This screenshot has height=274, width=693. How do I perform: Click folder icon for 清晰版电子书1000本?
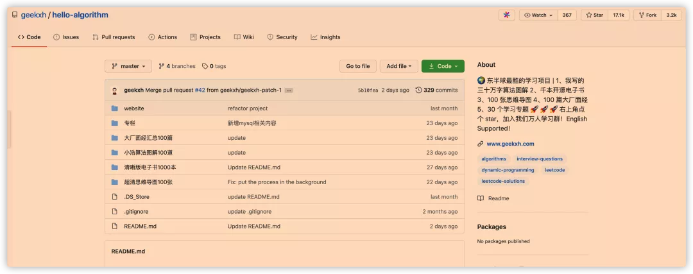click(115, 167)
